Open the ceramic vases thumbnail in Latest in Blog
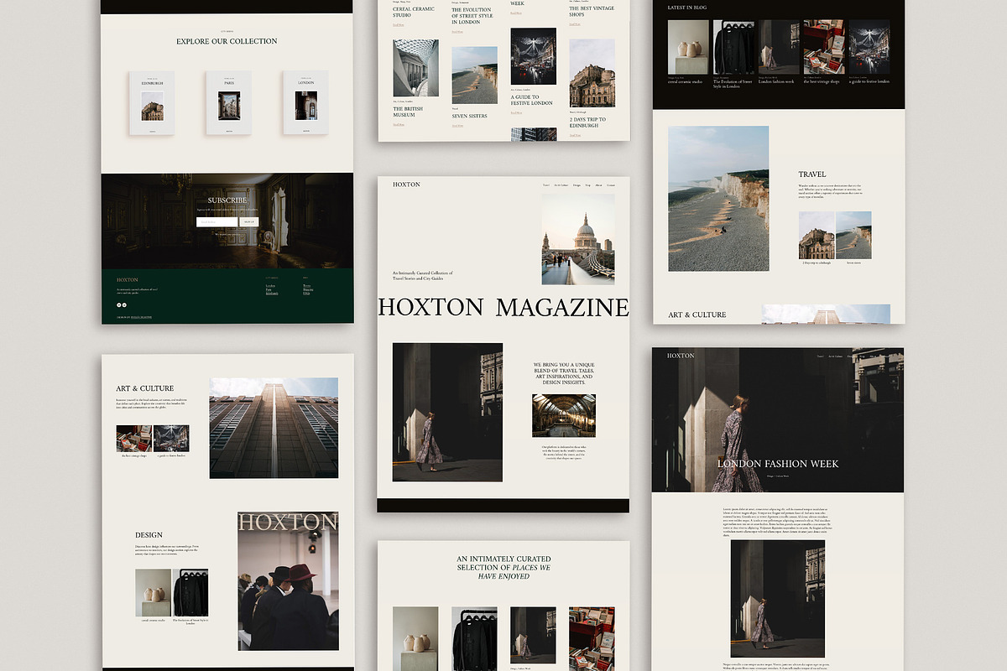 coord(688,48)
